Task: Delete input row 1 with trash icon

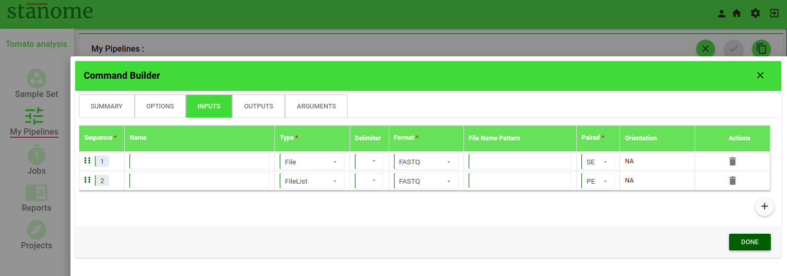Action: [733, 161]
